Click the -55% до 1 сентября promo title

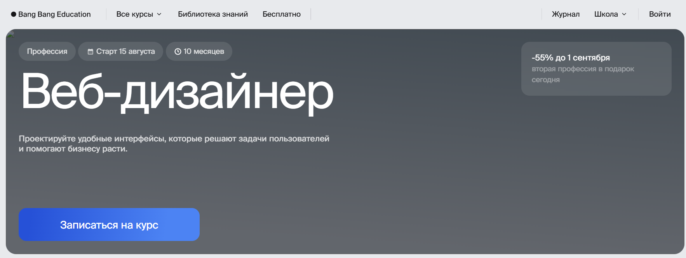(570, 58)
